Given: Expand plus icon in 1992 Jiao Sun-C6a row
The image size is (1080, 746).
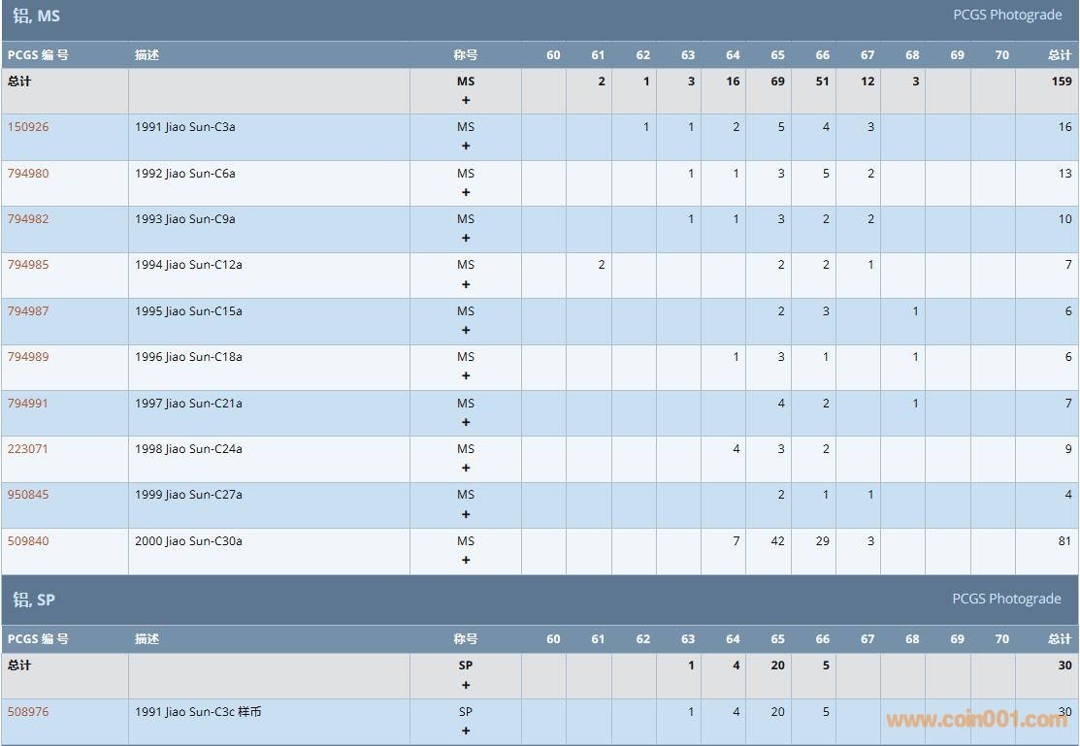Looking at the screenshot, I should point(466,192).
